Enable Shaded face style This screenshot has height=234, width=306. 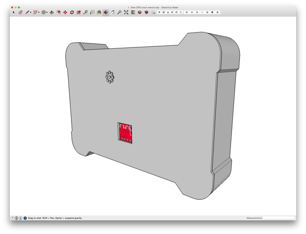point(207,12)
